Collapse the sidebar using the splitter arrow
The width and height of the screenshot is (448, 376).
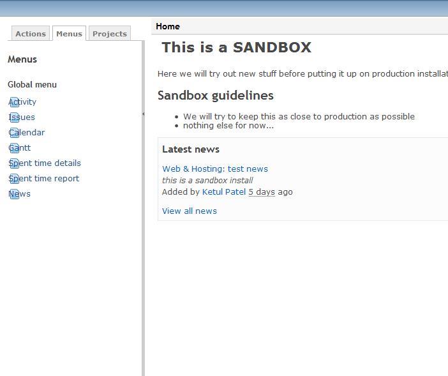(143, 114)
